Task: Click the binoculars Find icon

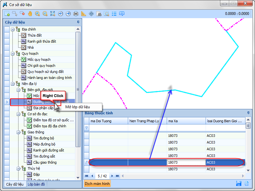Action: (x=99, y=14)
